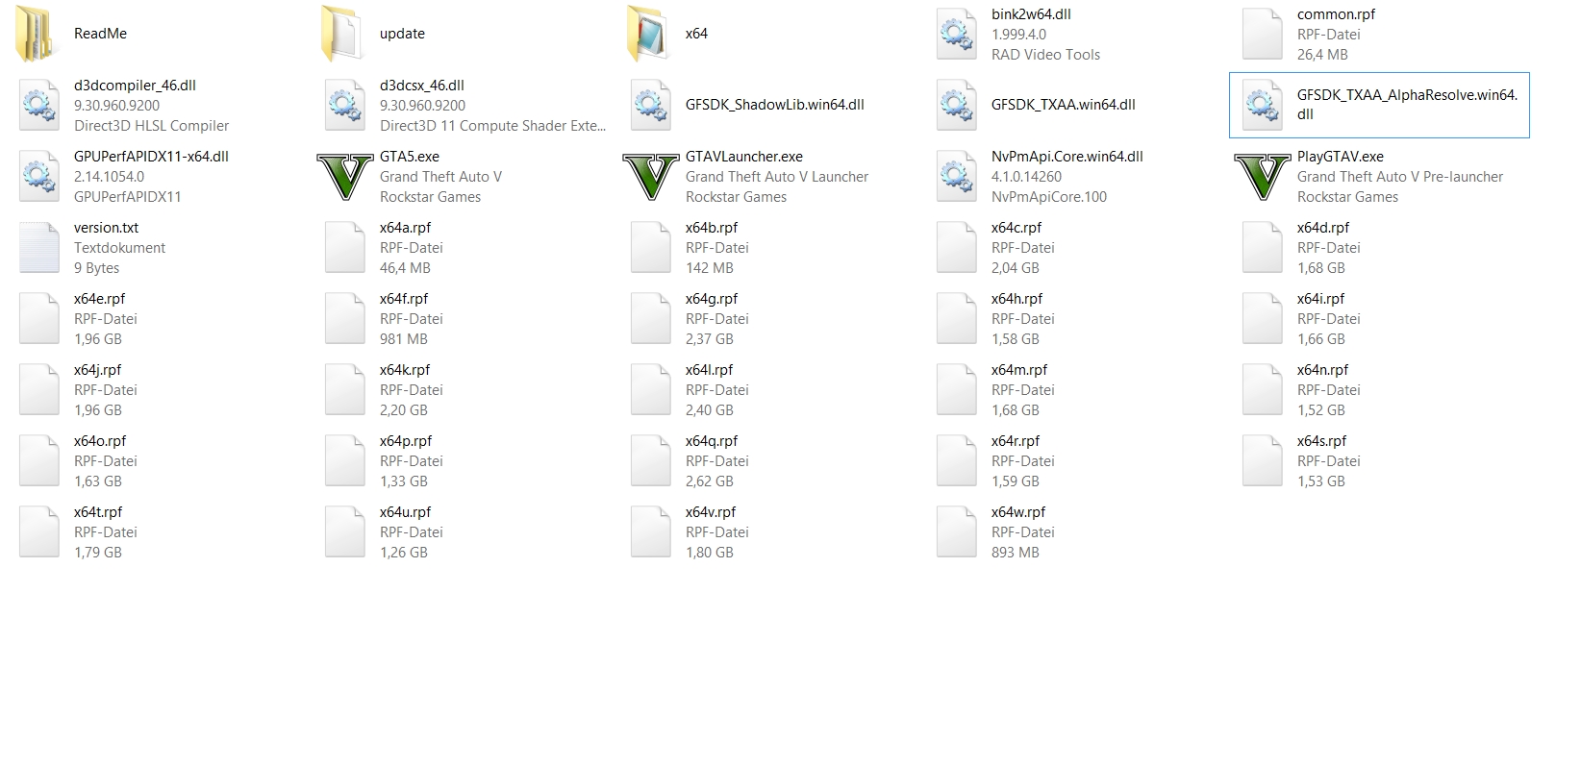Click the size text 9 Bytes
This screenshot has width=1581, height=765.
pyautogui.click(x=97, y=268)
